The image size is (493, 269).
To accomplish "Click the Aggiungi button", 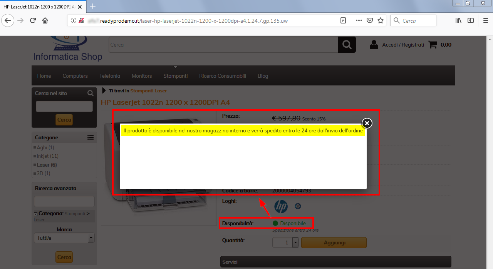I will (x=334, y=242).
